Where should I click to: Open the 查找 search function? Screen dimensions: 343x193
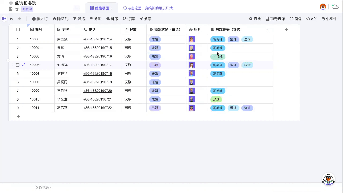pos(255,19)
